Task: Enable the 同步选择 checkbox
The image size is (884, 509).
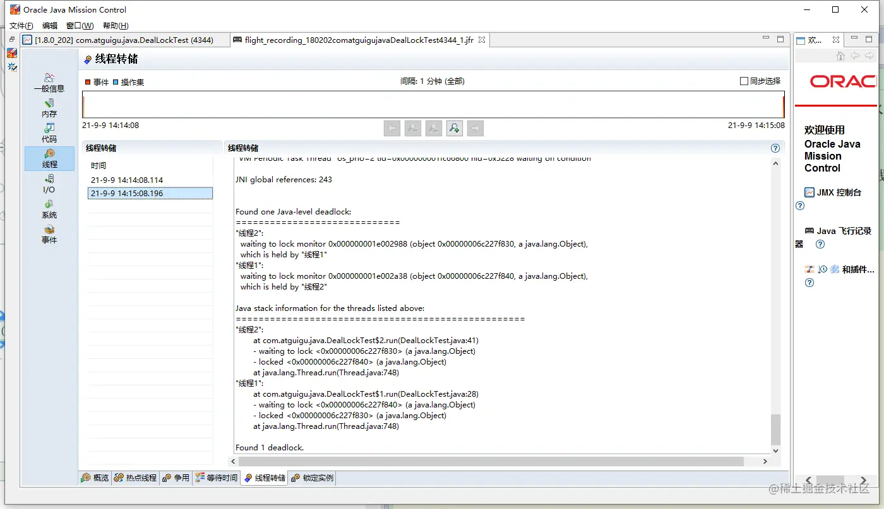Action: click(744, 81)
